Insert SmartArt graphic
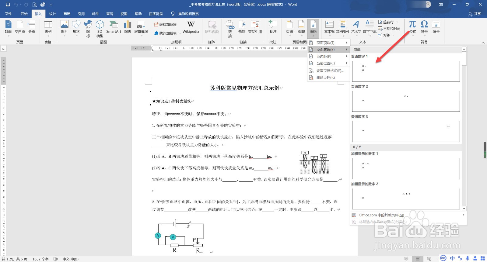 click(114, 27)
